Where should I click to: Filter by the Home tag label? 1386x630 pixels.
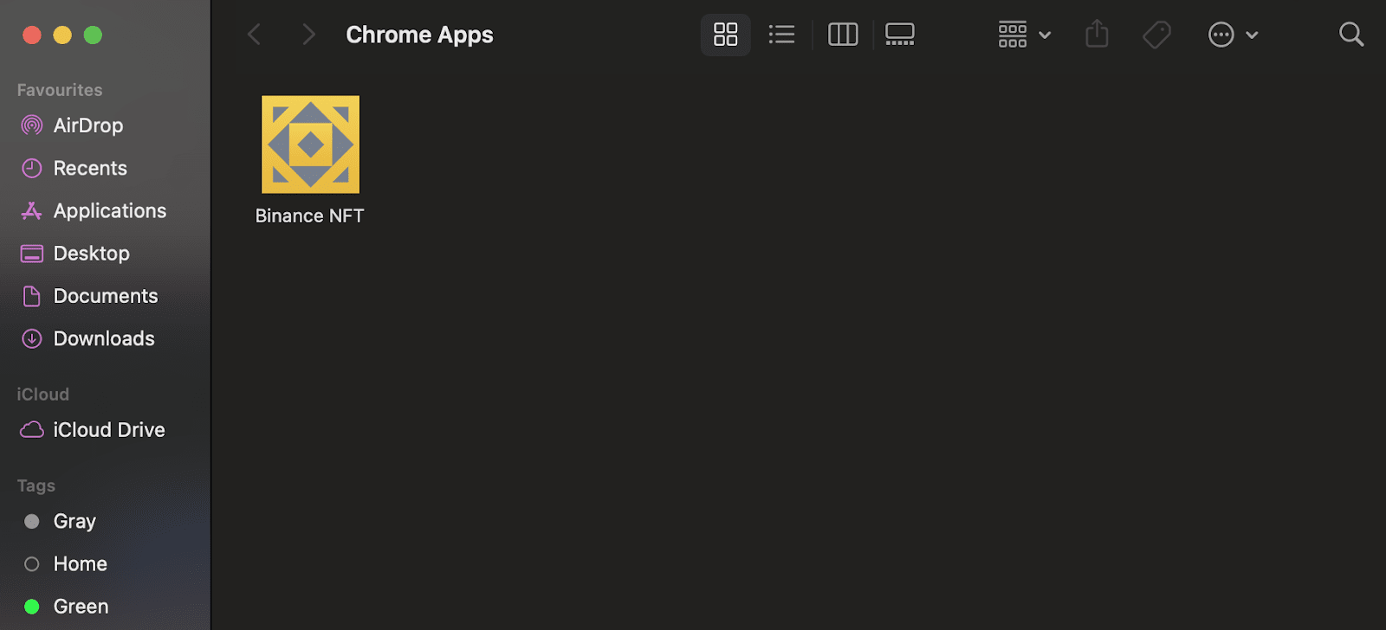81,564
